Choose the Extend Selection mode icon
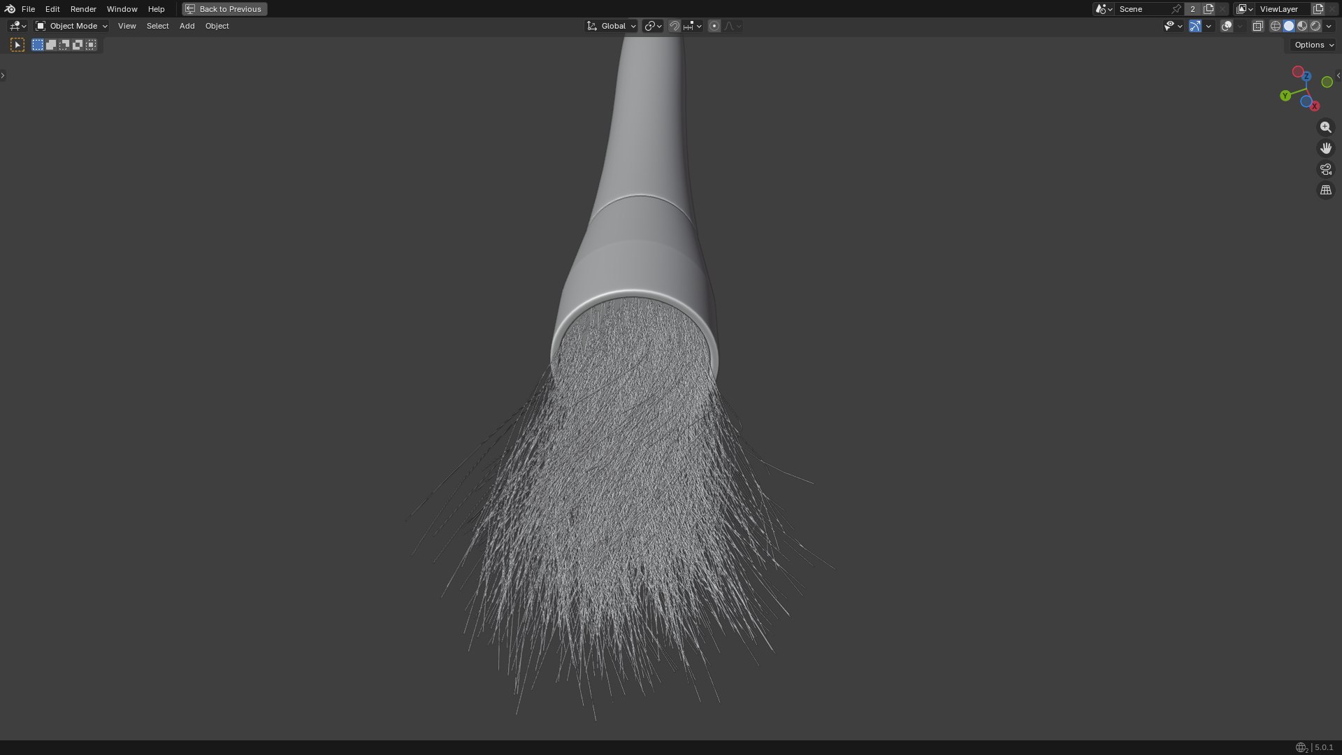1342x755 pixels. coord(51,45)
